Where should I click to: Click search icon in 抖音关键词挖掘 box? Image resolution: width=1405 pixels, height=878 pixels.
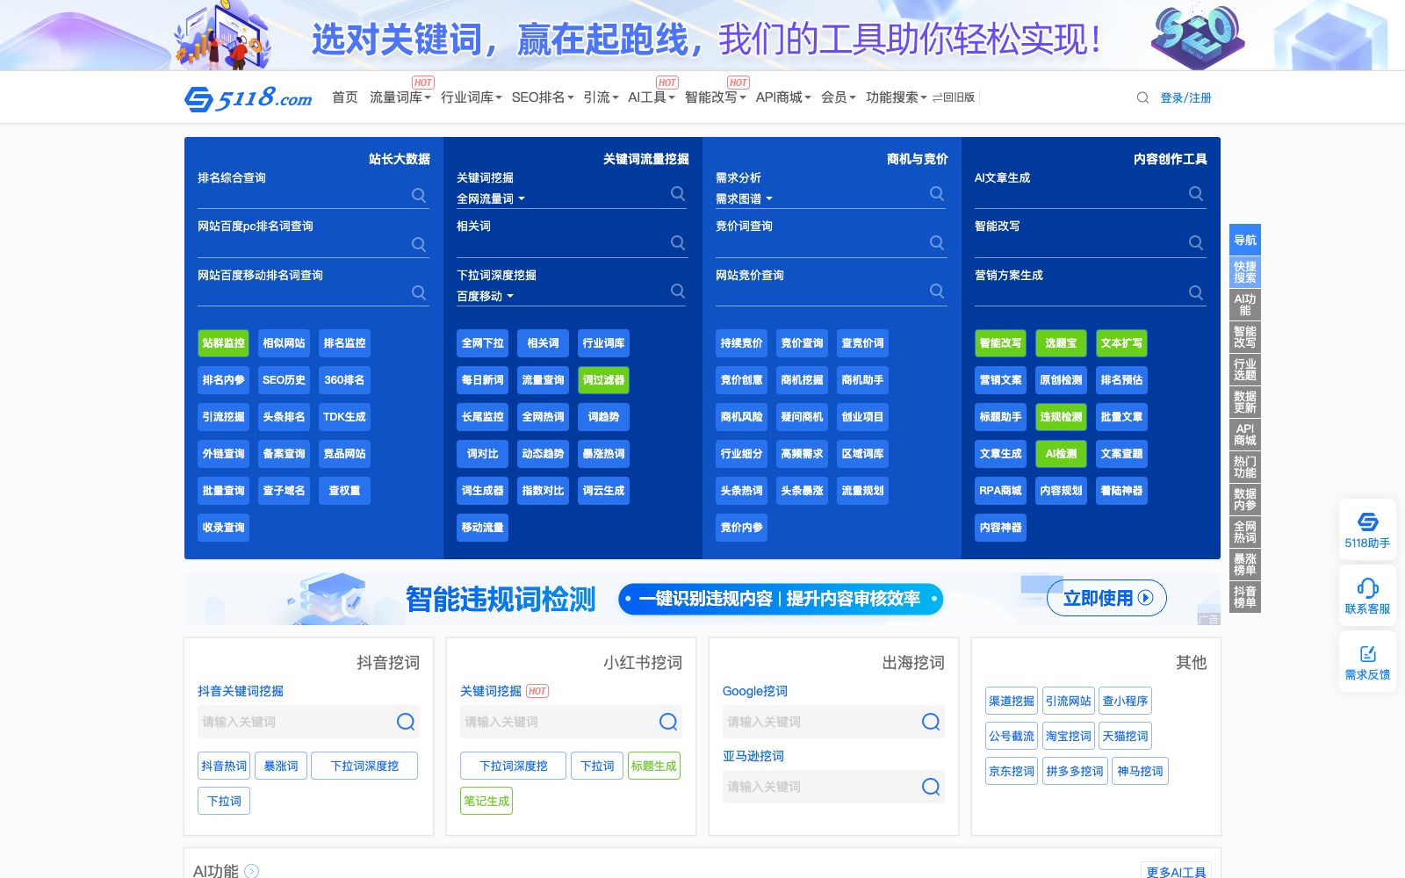coord(406,722)
